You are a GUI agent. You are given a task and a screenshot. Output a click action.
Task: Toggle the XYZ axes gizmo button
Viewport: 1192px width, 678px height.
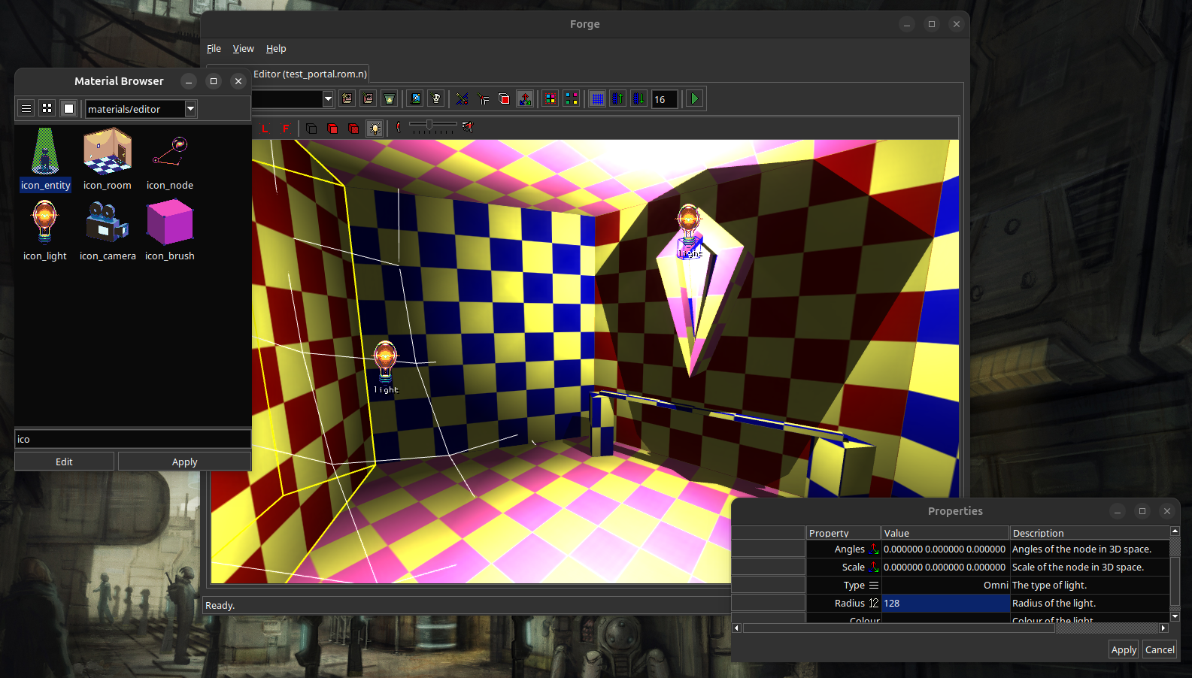[525, 99]
